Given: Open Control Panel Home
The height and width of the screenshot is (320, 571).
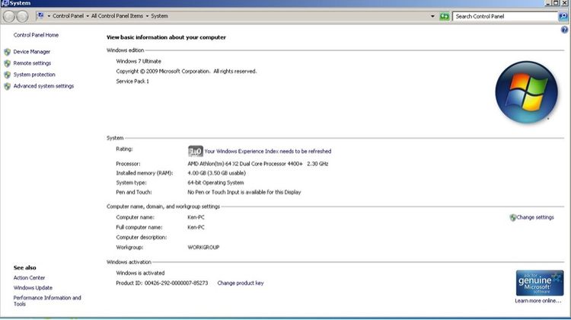Looking at the screenshot, I should pyautogui.click(x=36, y=35).
